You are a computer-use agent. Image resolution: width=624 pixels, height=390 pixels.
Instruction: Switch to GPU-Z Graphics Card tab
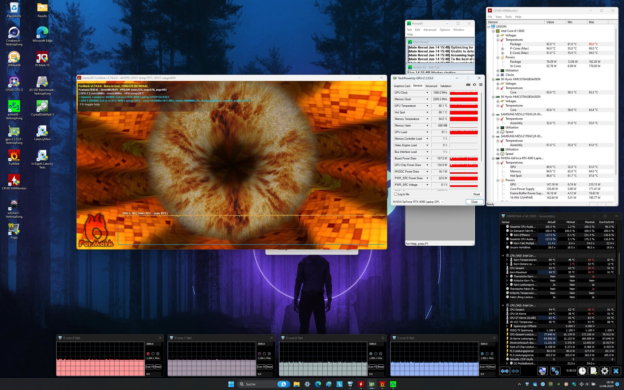[402, 86]
